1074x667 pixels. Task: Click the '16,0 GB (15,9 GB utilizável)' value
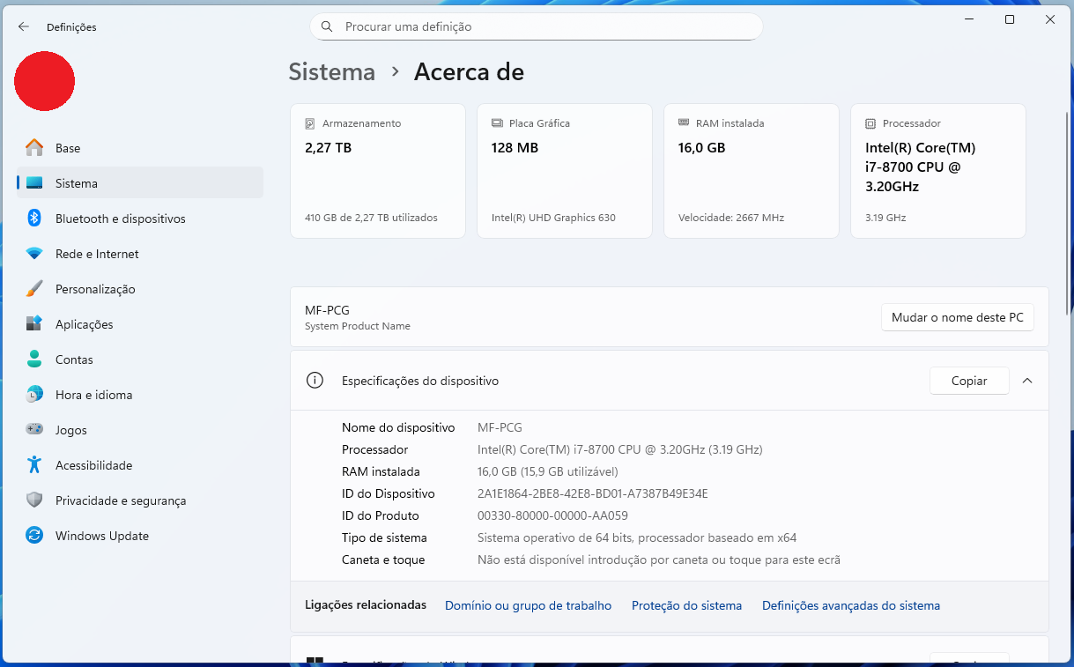pos(548,471)
